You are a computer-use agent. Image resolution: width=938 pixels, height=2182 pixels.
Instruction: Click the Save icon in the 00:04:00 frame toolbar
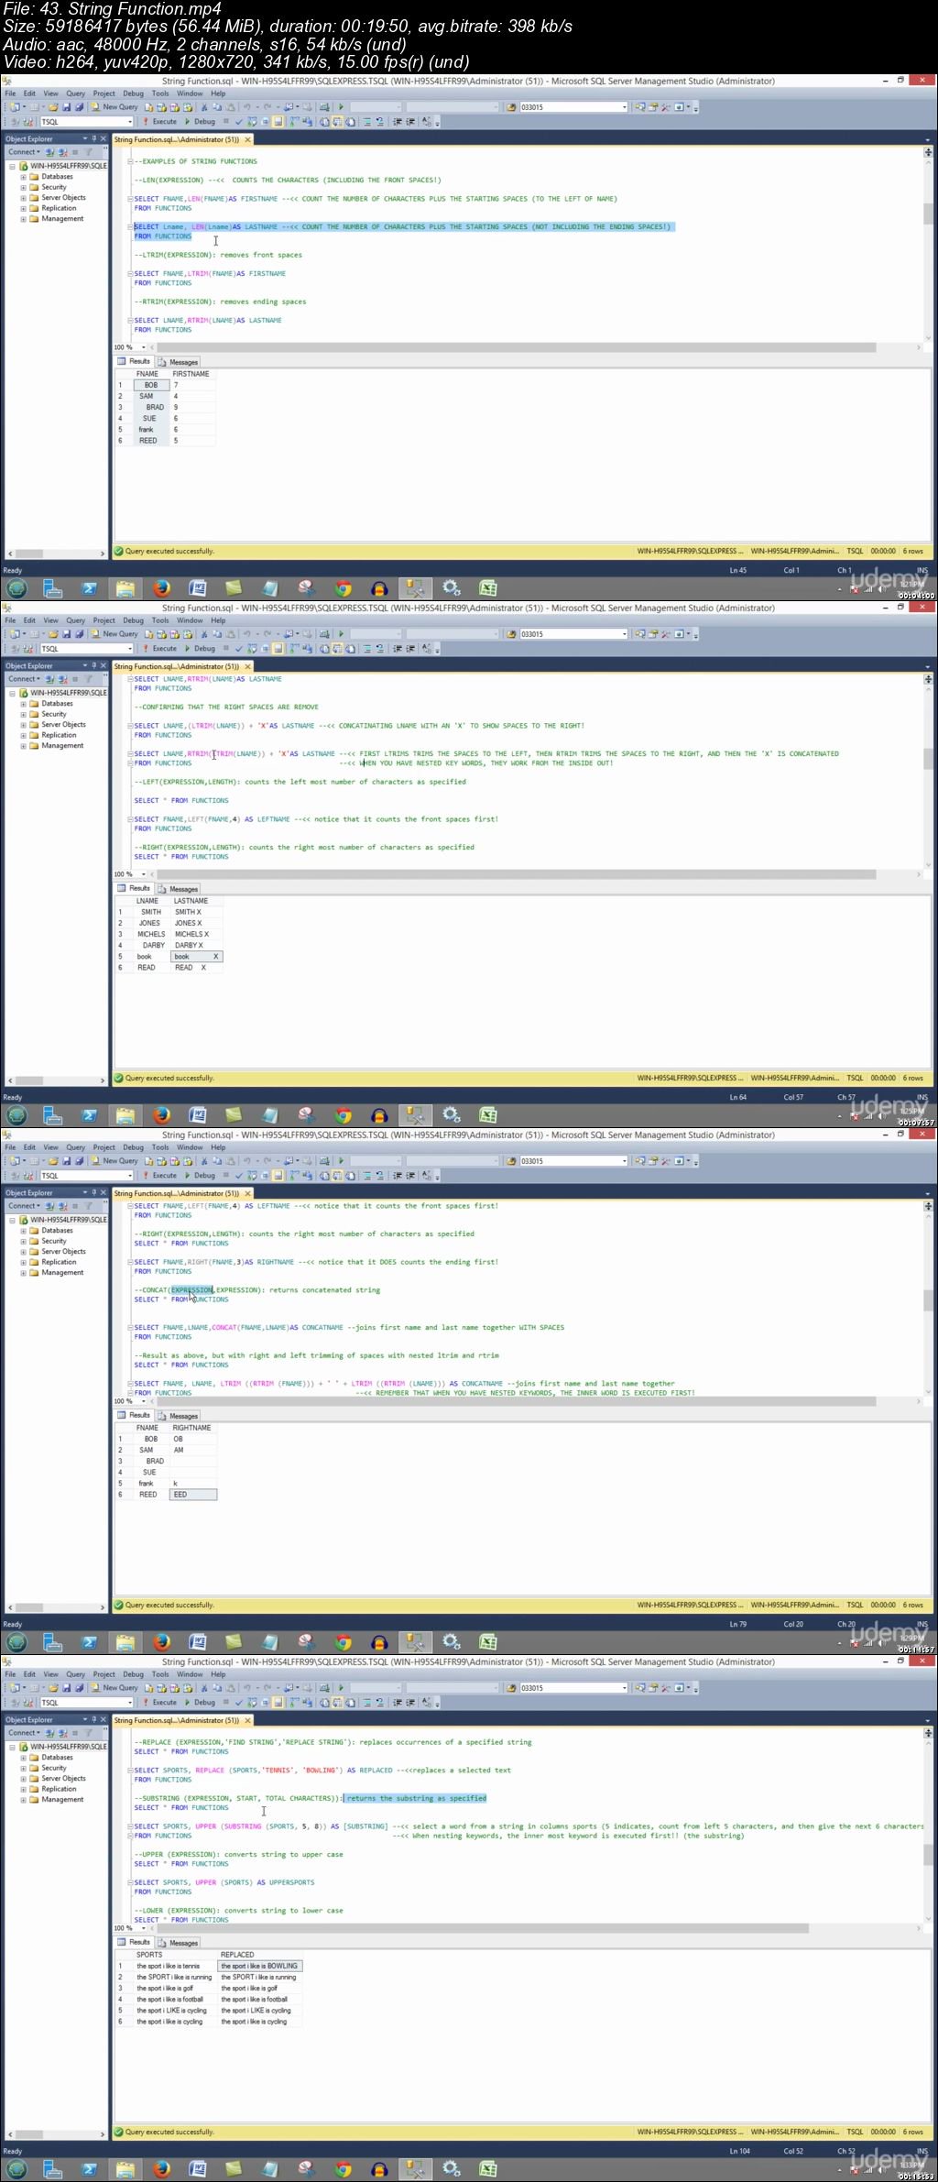66,107
